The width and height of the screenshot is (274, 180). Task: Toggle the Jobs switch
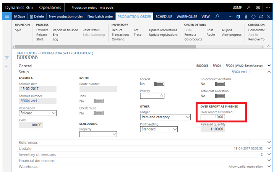pyautogui.click(x=99, y=101)
